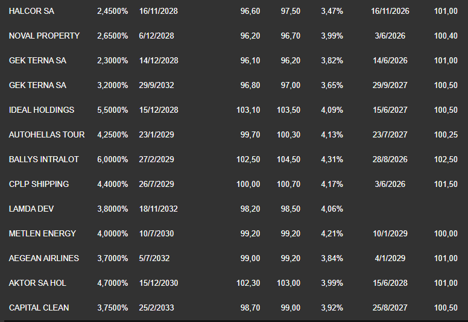The height and width of the screenshot is (322, 468).
Task: Select the 103,10 bid price
Action: click(248, 110)
